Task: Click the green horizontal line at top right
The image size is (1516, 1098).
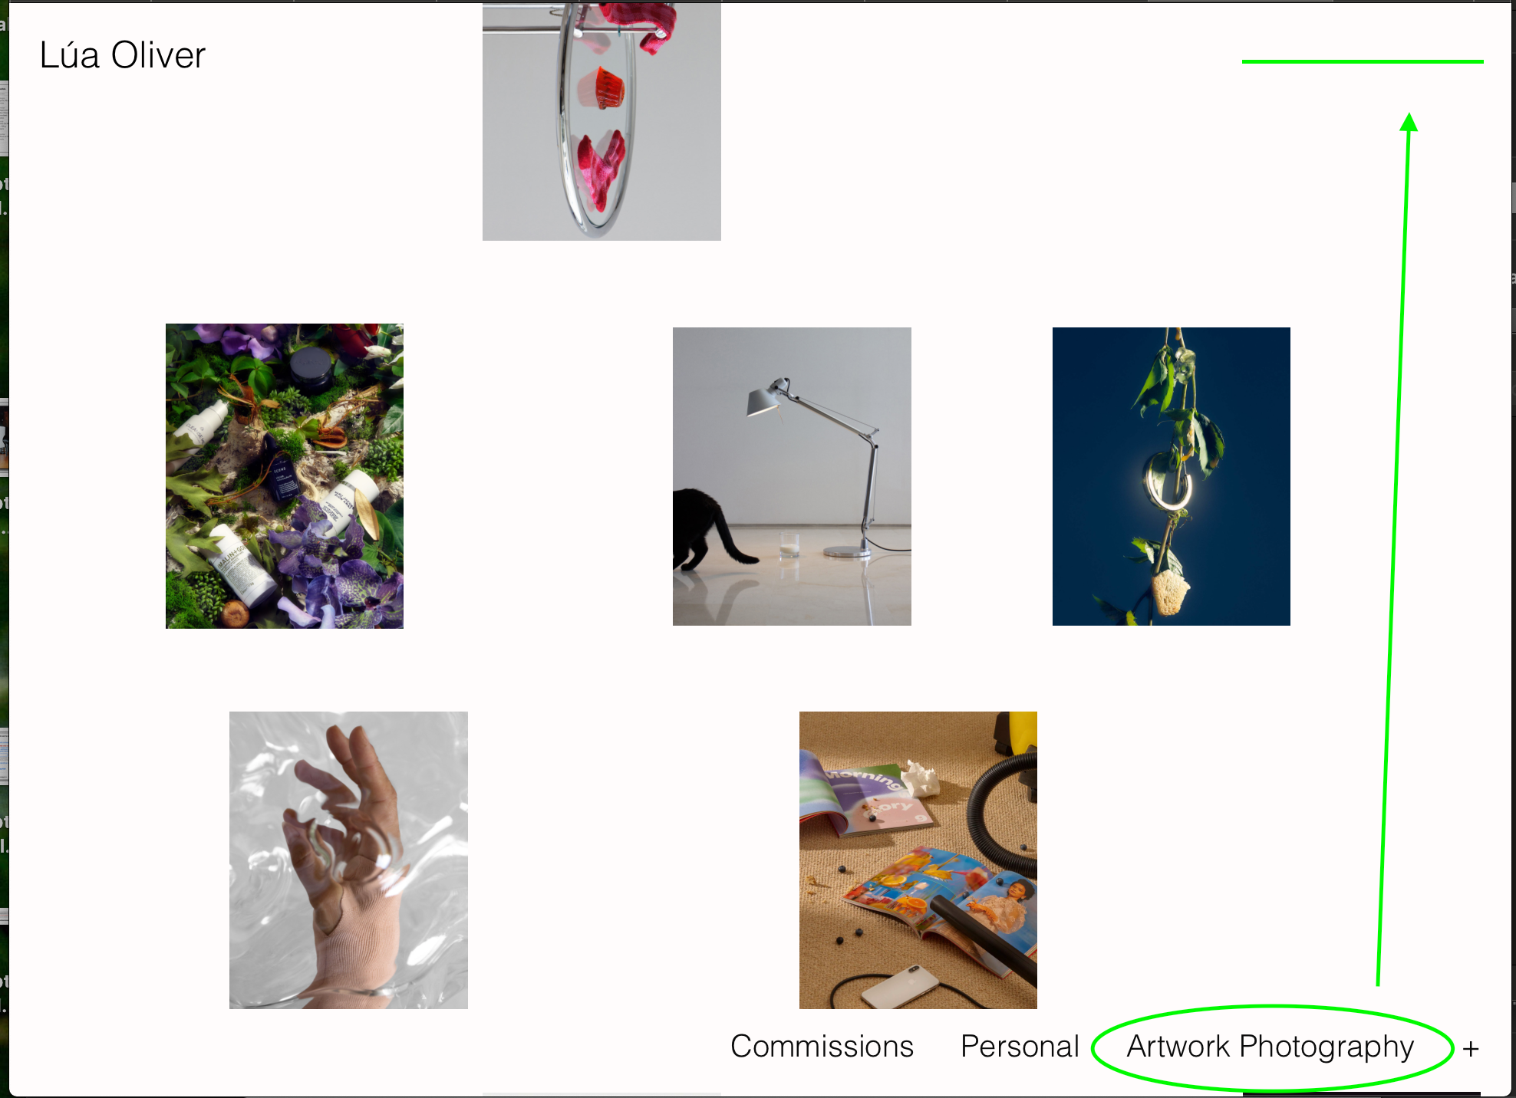Action: [x=1363, y=61]
